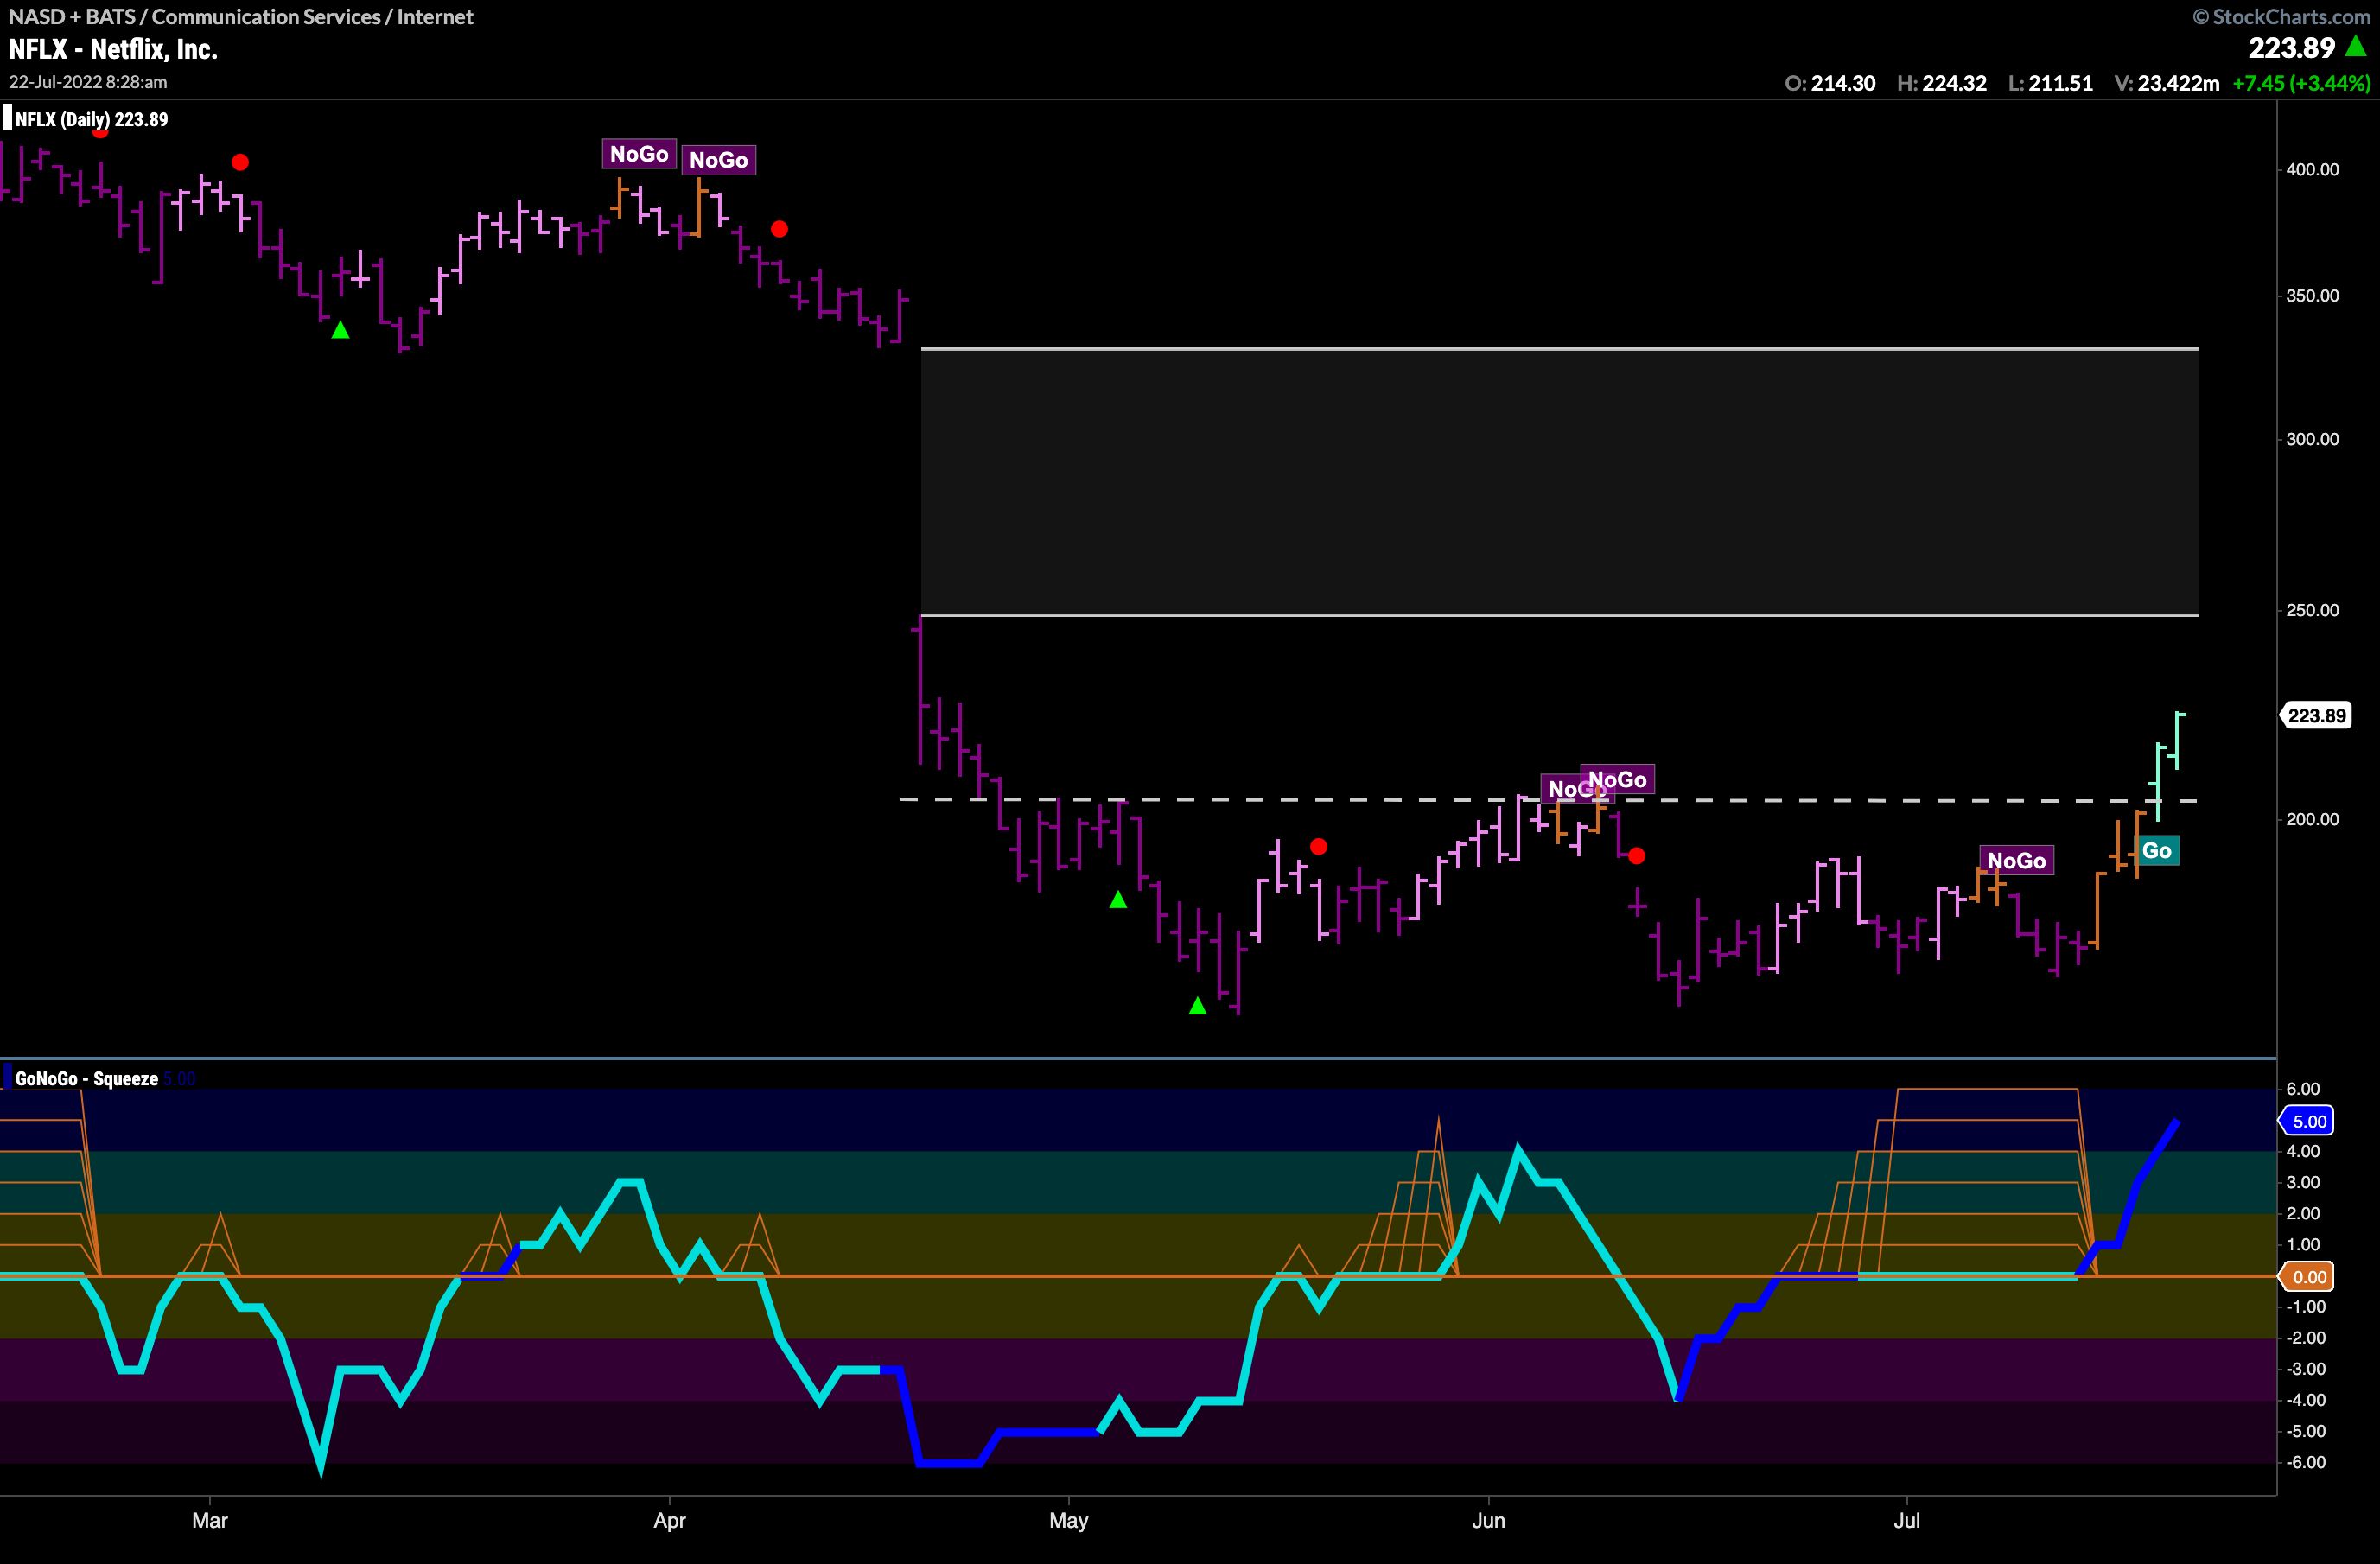This screenshot has width=2380, height=1564.
Task: Click the NFLX - Netflix, Inc. title
Action: (x=112, y=49)
